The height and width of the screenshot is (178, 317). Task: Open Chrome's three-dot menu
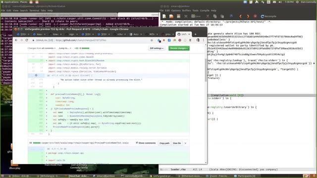tap(204, 40)
